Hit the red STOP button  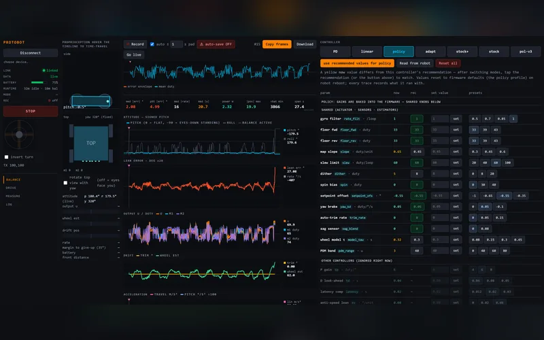click(31, 111)
